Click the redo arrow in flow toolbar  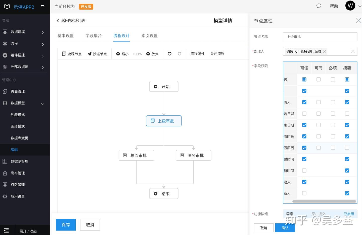click(x=179, y=54)
